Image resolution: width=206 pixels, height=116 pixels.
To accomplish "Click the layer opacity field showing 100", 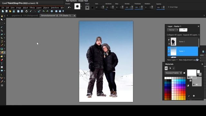I will (x=183, y=30).
